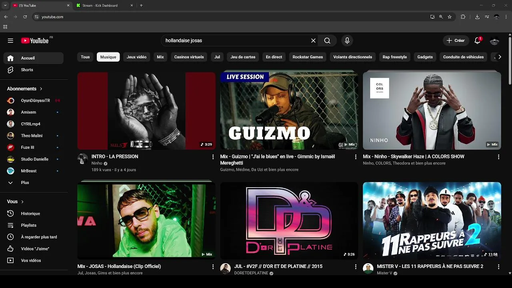Open the JOSAS Hollandaise thumbnail

tap(146, 221)
